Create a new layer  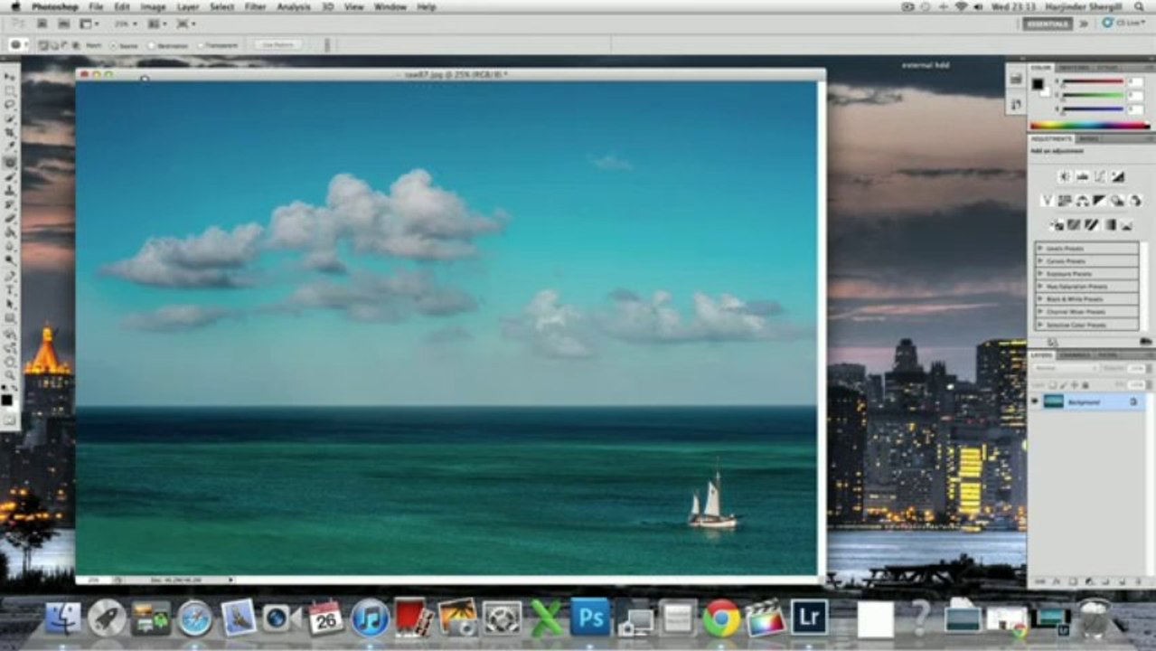[1122, 581]
